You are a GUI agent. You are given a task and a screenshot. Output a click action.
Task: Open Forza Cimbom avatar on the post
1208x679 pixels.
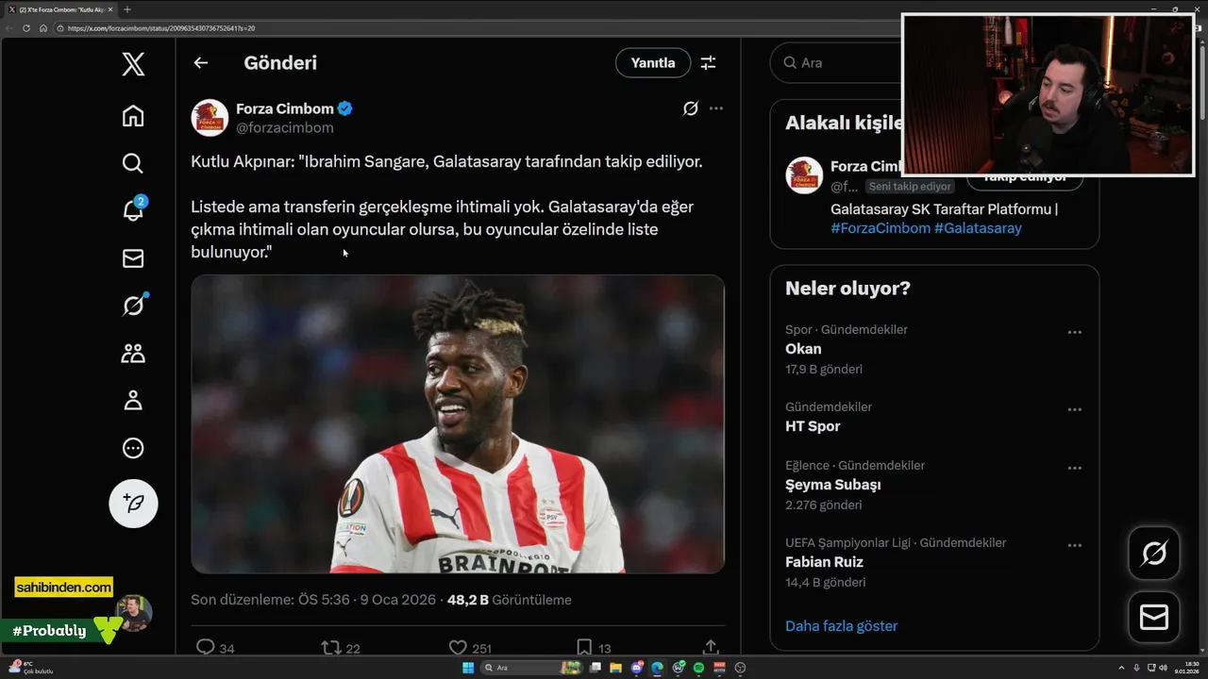point(210,118)
